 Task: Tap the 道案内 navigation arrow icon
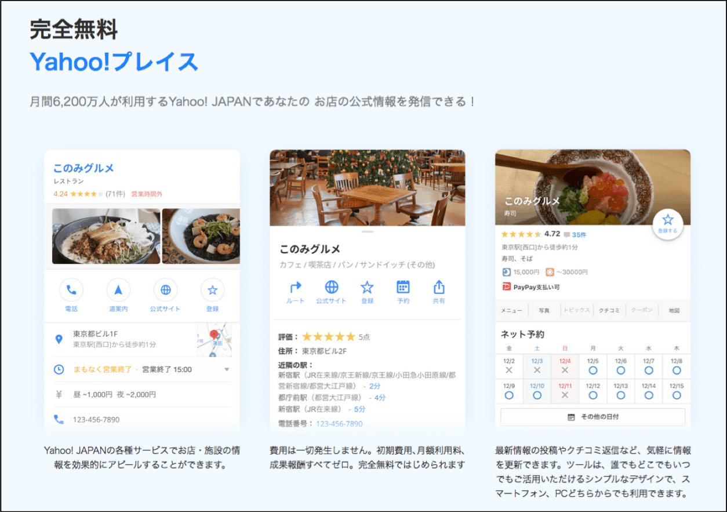(x=118, y=290)
